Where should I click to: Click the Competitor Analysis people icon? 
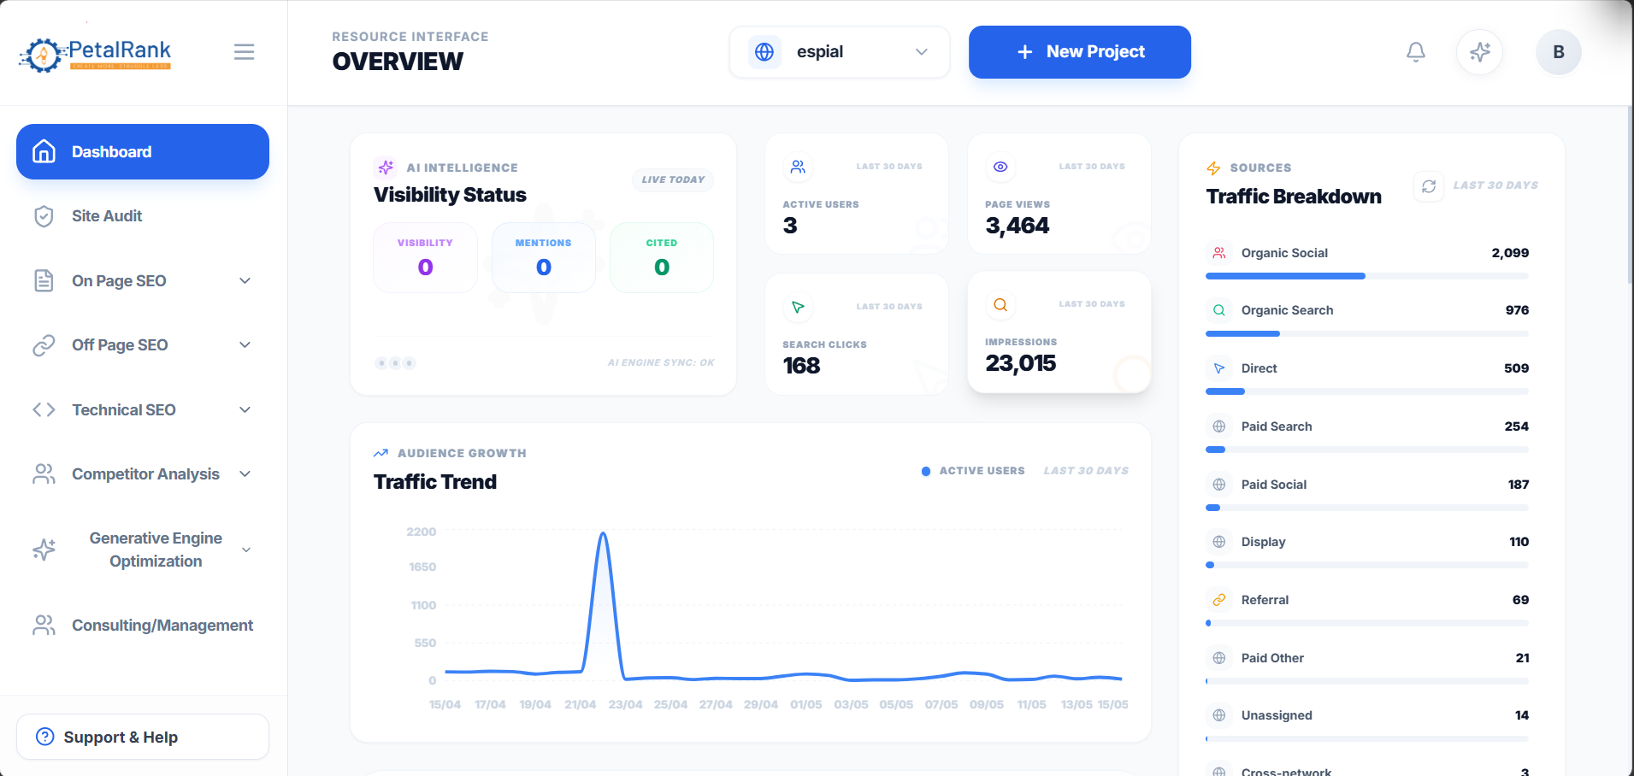tap(44, 474)
